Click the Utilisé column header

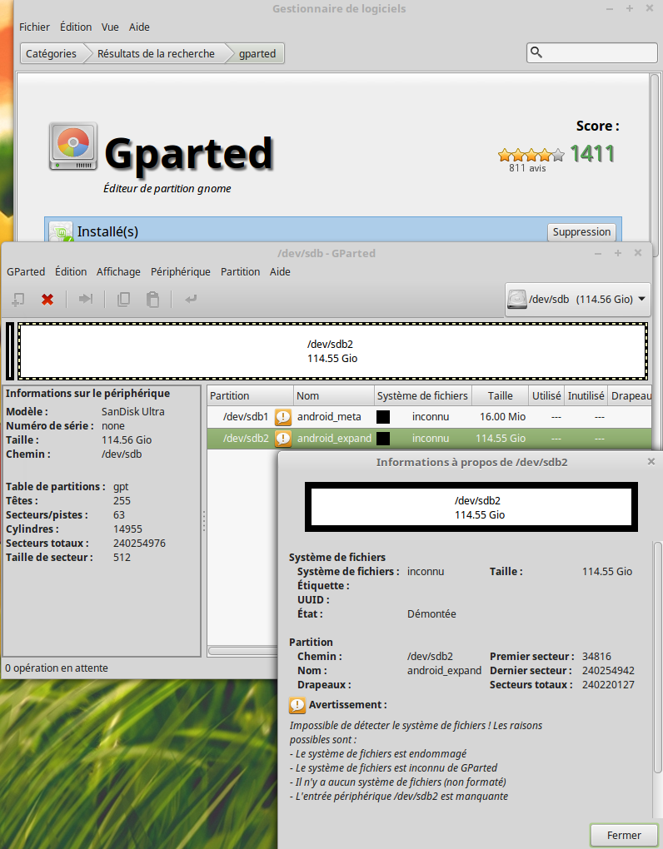[x=546, y=396]
